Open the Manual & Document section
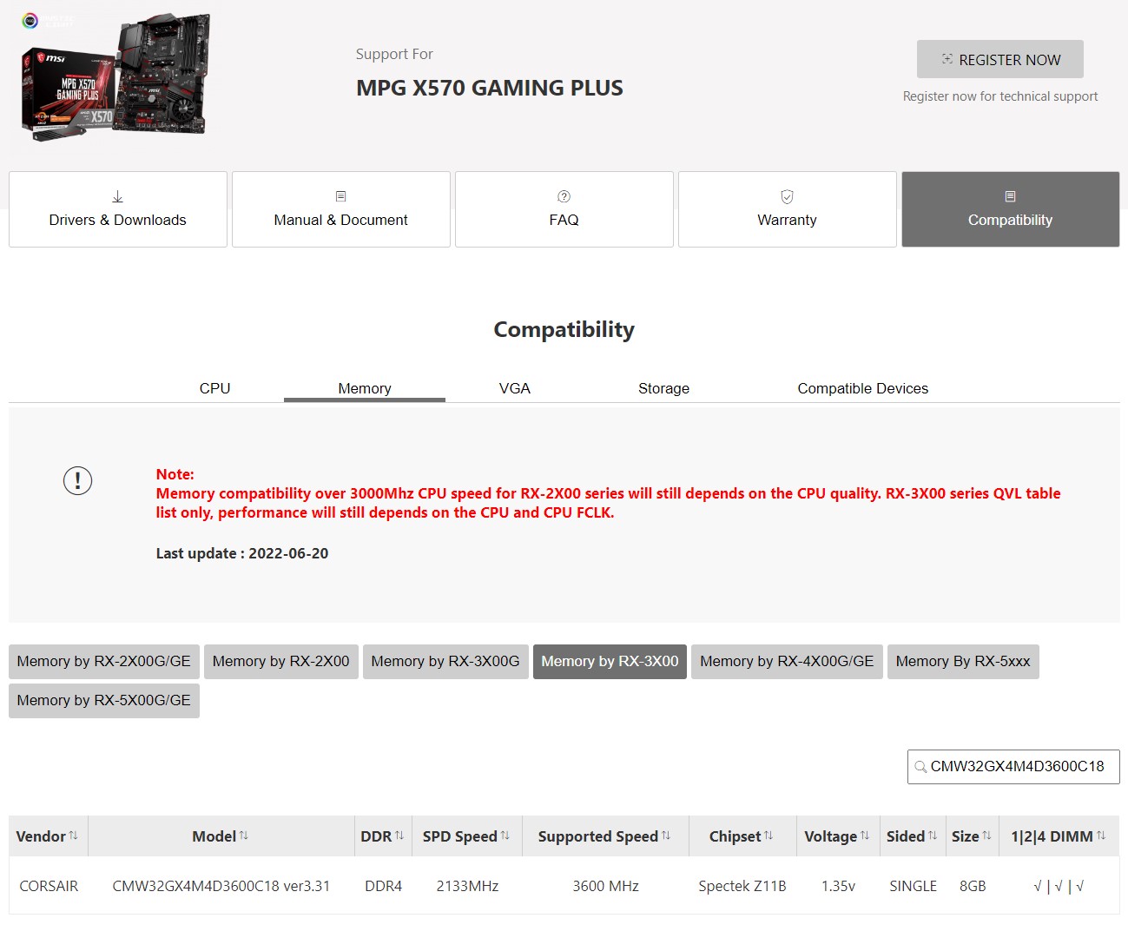The height and width of the screenshot is (938, 1128). pyautogui.click(x=341, y=209)
